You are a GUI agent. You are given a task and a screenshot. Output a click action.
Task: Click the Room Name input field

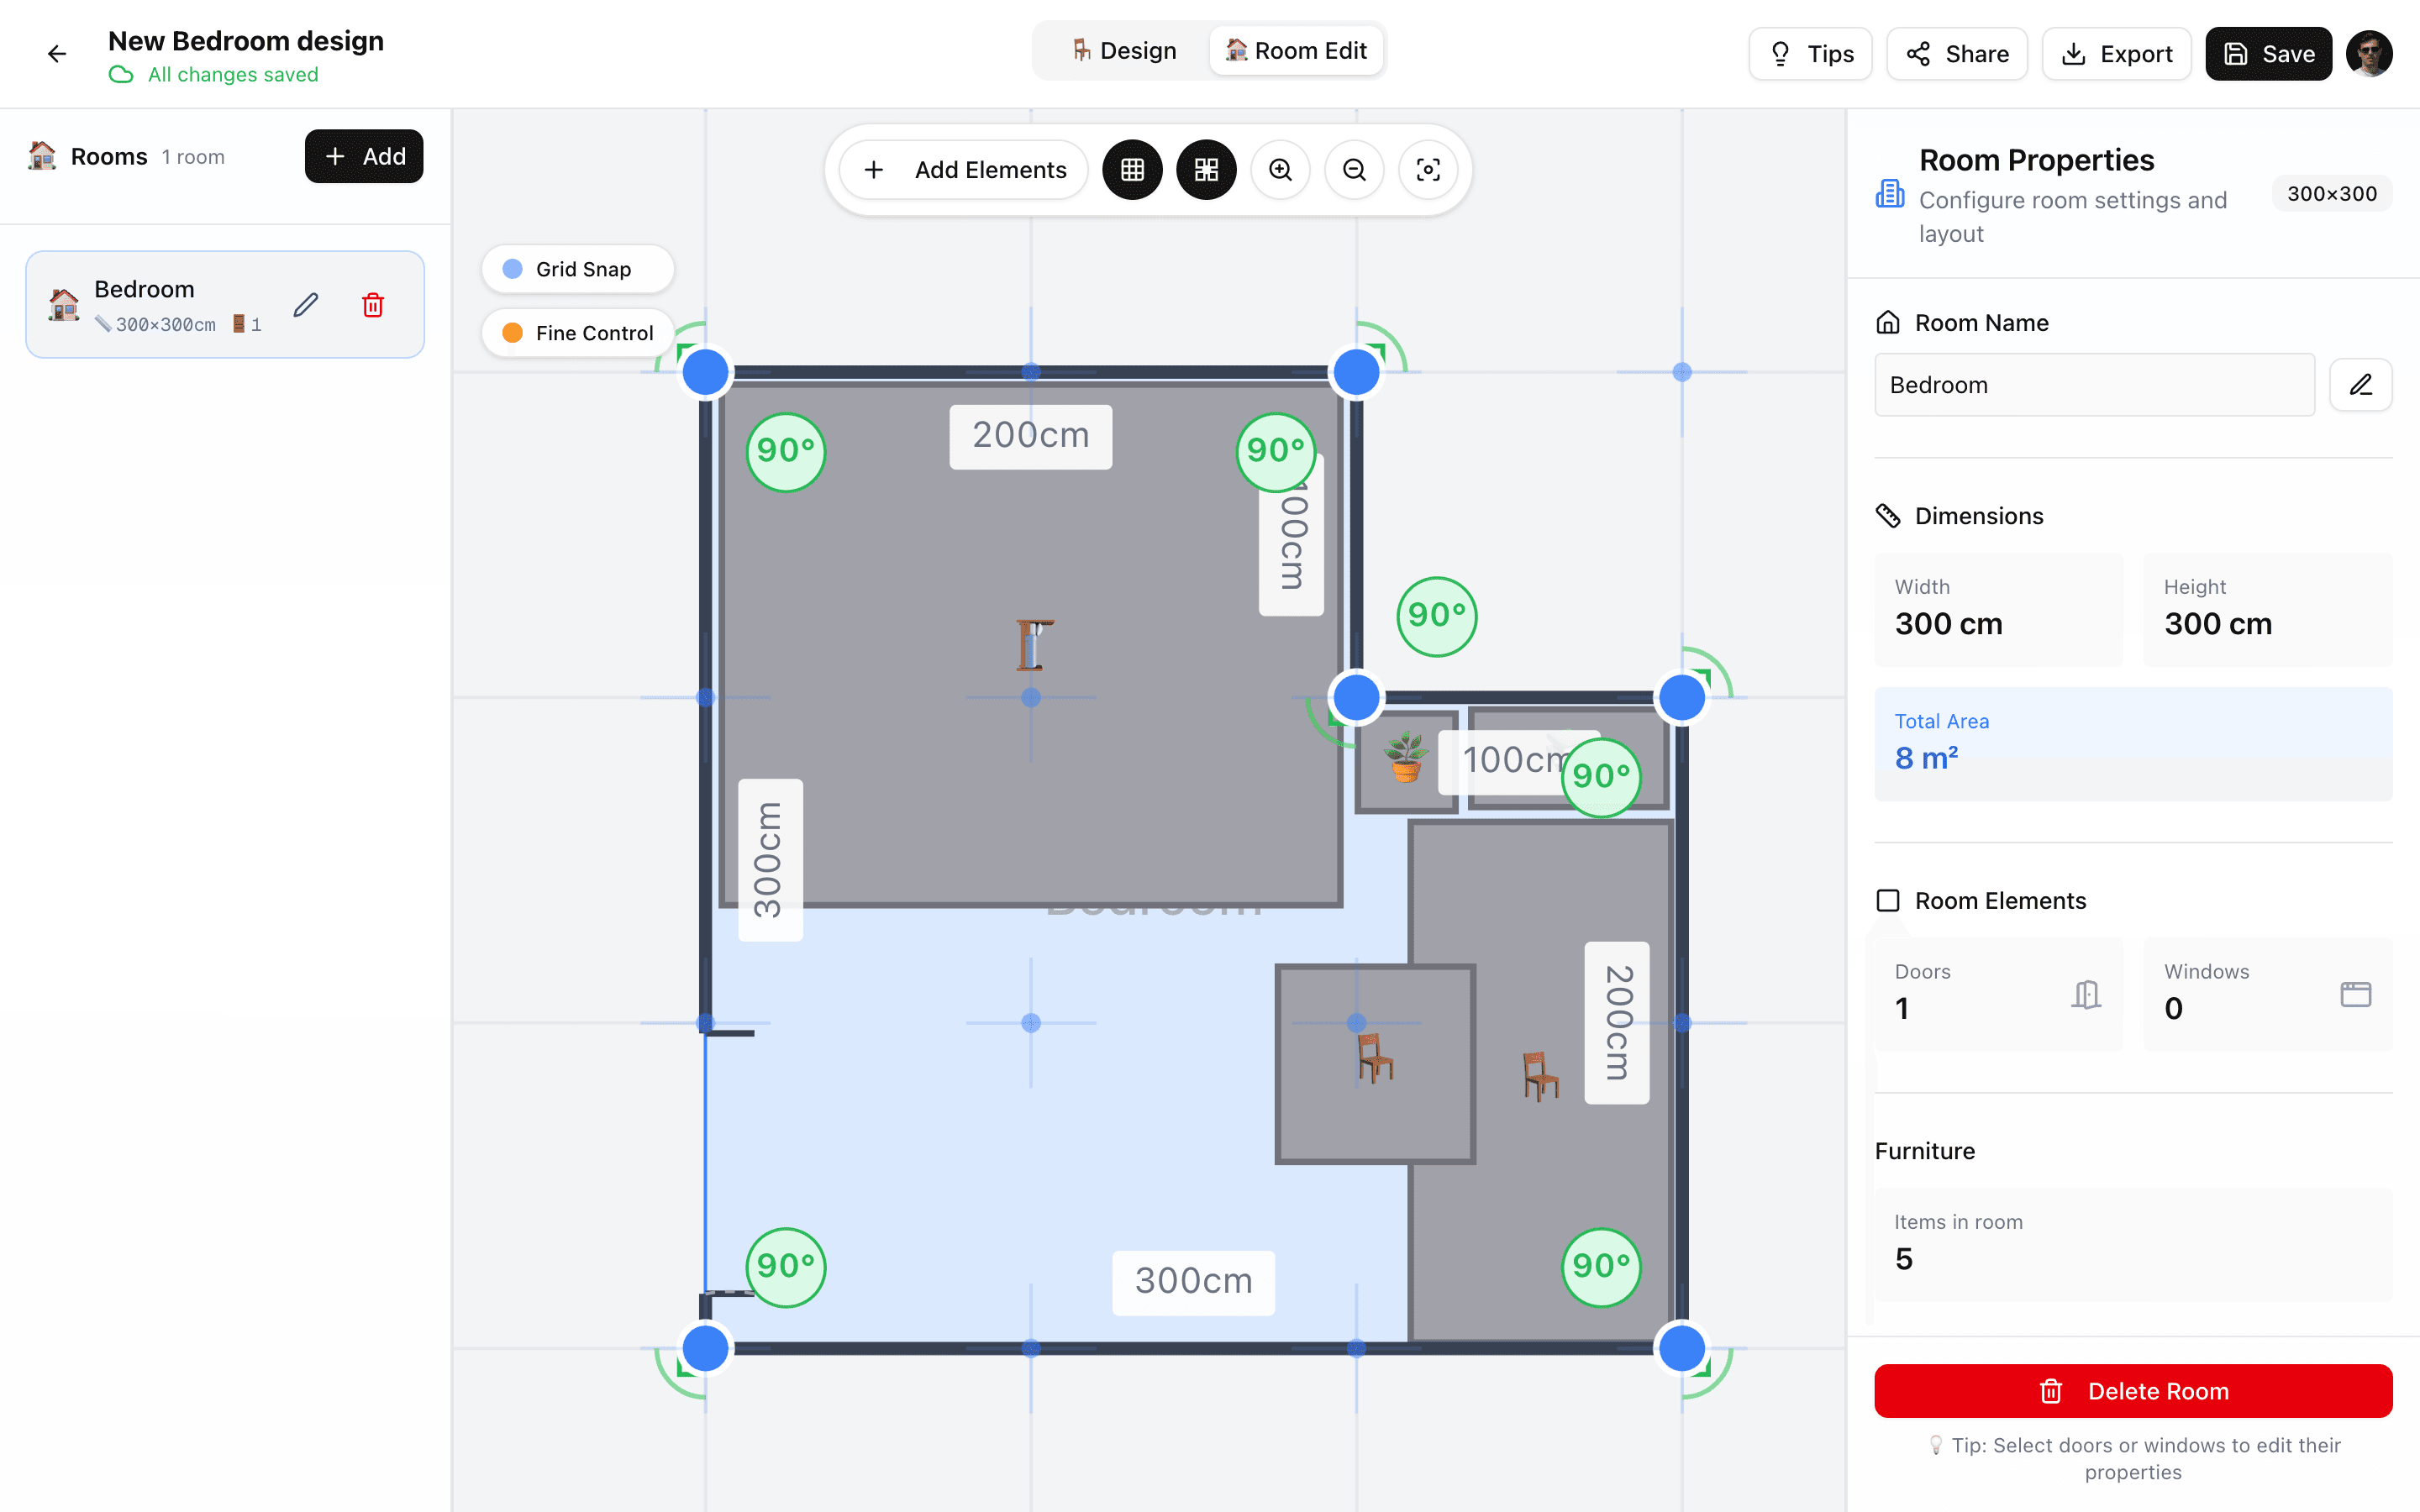tap(2094, 385)
